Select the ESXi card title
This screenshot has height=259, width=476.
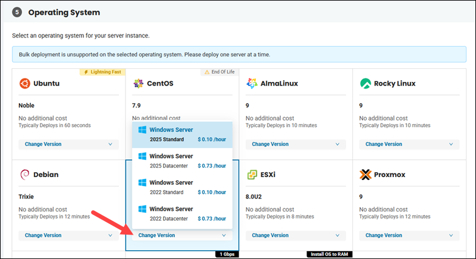pyautogui.click(x=268, y=175)
